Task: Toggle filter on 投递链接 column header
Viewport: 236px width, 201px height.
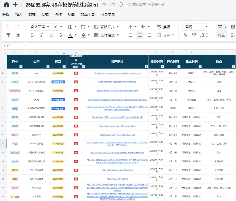Action: [146, 67]
